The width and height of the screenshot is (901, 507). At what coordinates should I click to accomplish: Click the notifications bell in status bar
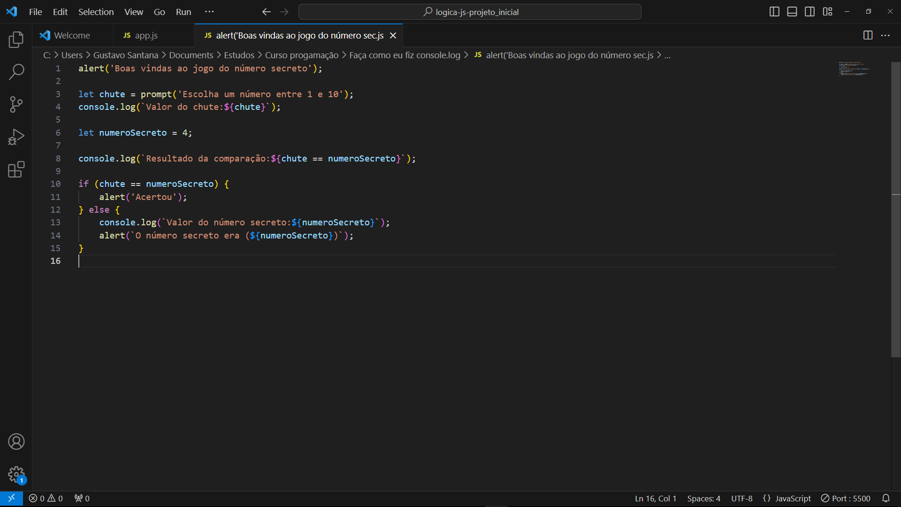(886, 499)
